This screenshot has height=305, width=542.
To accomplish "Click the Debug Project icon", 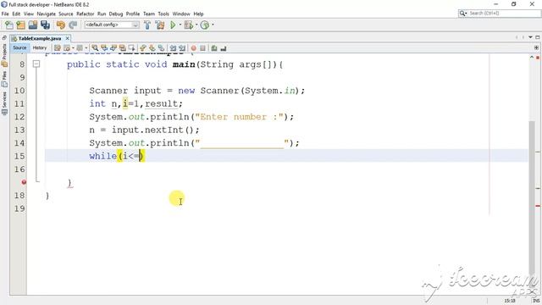I will [x=189, y=25].
